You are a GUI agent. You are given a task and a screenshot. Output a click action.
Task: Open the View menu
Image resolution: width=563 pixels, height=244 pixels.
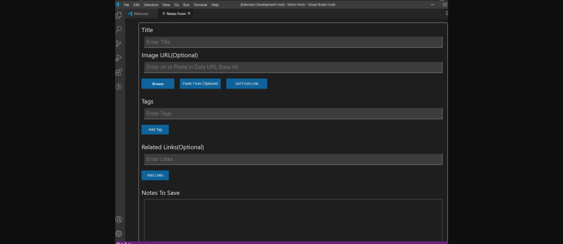166,5
